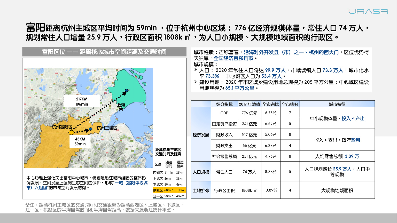Screen dimensions: 397x223
Task: Click the 常住人口 indicator cell
Action: click(224, 172)
